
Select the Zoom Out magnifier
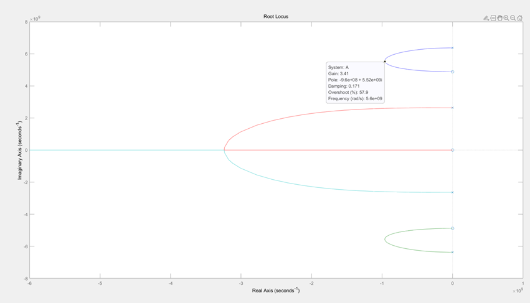click(x=513, y=18)
